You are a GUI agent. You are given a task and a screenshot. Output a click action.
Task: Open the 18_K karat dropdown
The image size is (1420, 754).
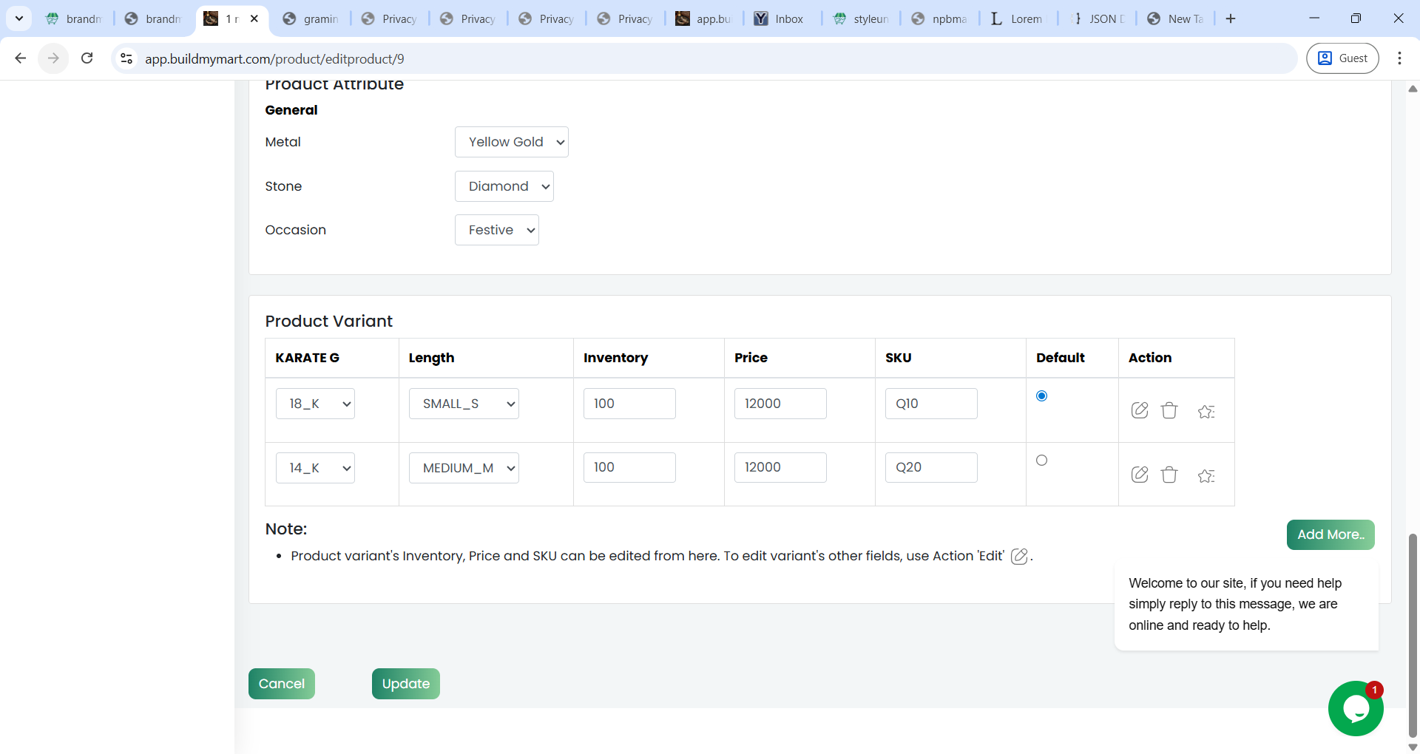click(315, 404)
